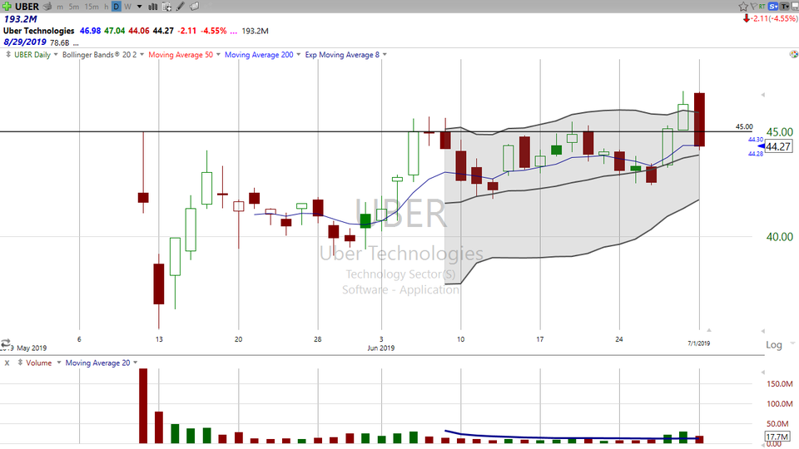Open the news stack icon beside UBER

pos(47,7)
